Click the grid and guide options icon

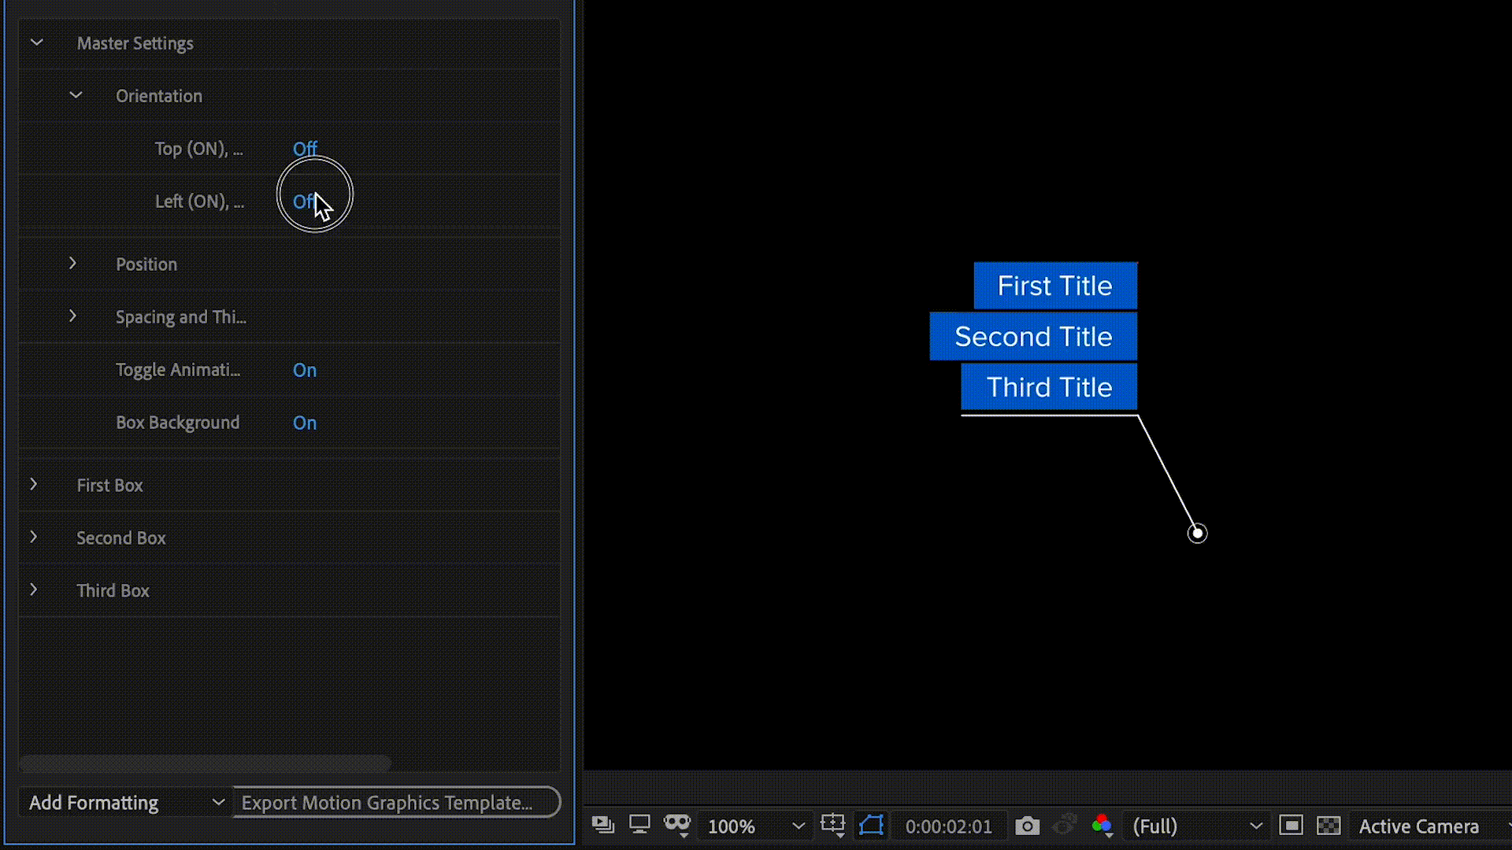(832, 826)
